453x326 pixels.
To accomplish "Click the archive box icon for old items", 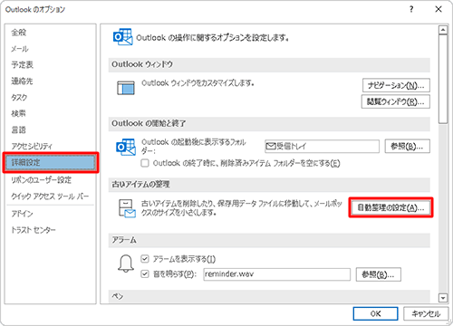I will (x=127, y=208).
